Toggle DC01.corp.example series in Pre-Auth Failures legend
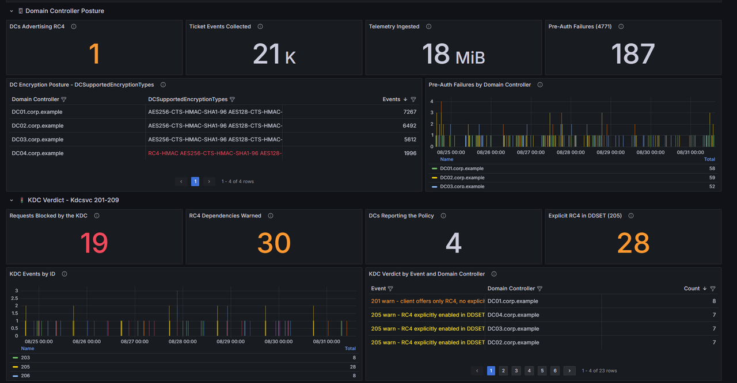The image size is (737, 383). (x=462, y=168)
